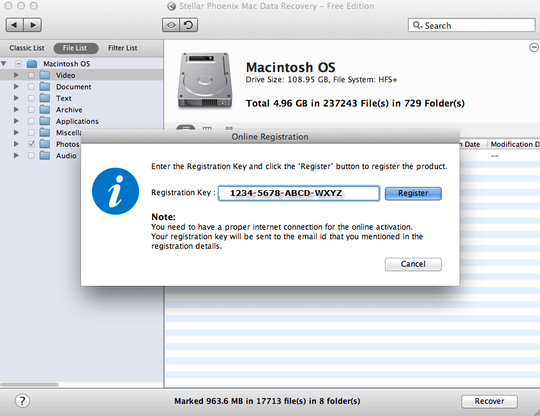
Task: Switch to the Filter List tab
Action: click(123, 48)
